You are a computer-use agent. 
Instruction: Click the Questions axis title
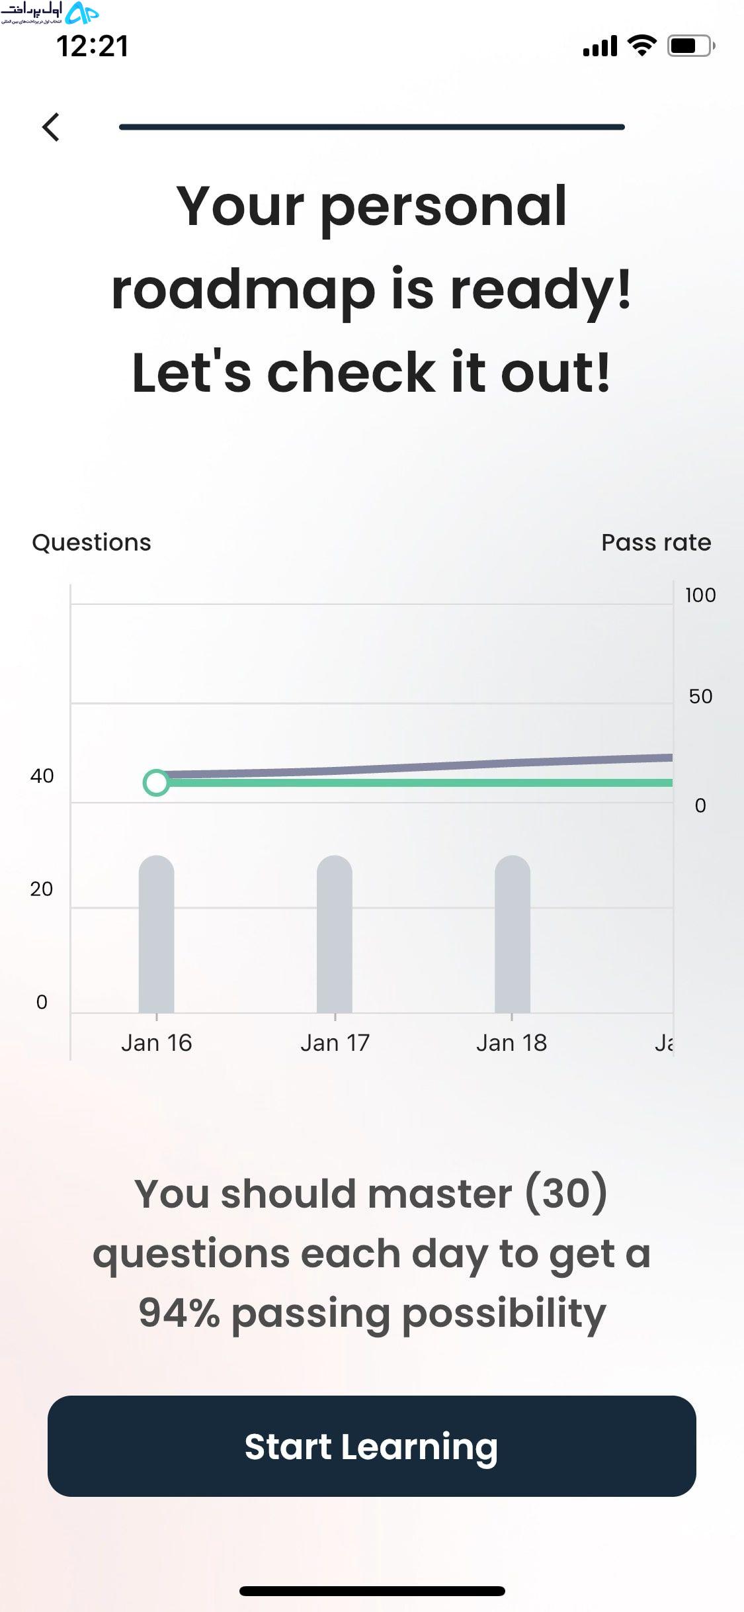coord(91,543)
